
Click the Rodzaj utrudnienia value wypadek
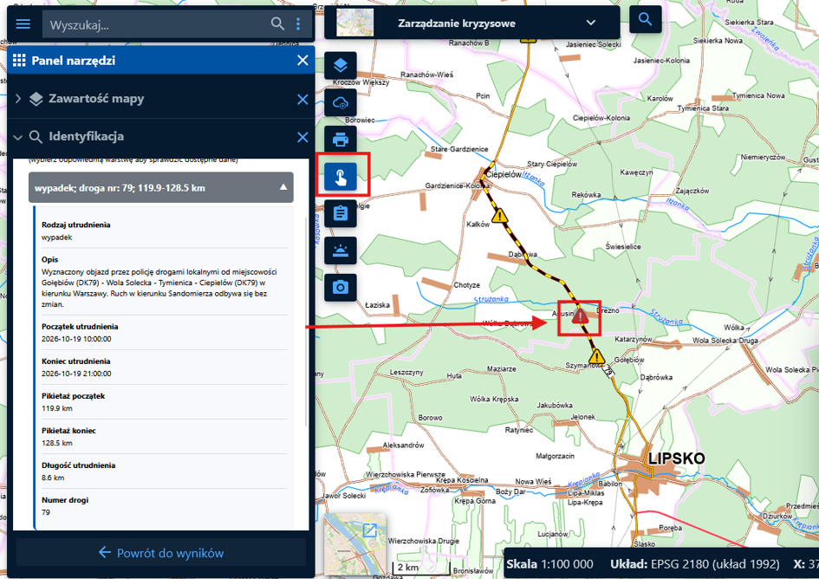[x=57, y=237]
